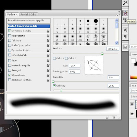137x137 pixels.
Task: Toggle lock icon for Tekstura
Action: [x=48, y=40]
